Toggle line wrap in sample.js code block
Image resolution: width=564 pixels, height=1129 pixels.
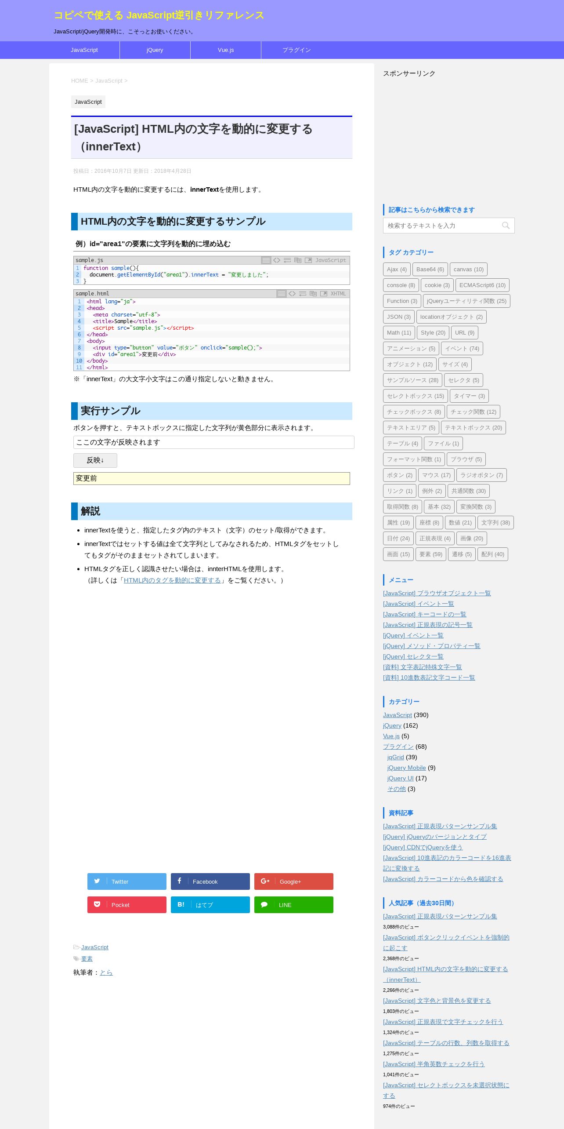(x=287, y=260)
